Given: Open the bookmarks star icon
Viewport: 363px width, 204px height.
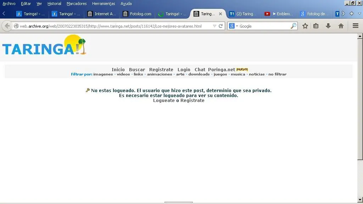Looking at the screenshot, I should point(305,26).
